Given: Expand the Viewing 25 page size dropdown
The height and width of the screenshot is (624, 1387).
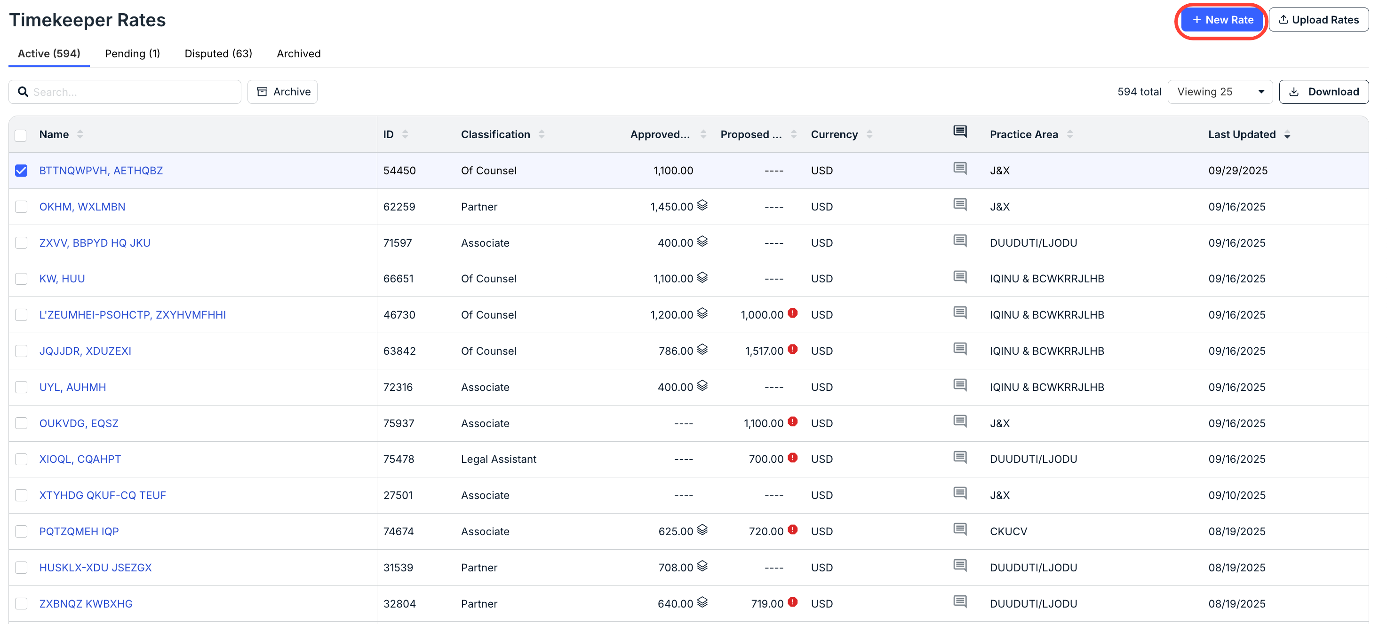Looking at the screenshot, I should coord(1220,92).
